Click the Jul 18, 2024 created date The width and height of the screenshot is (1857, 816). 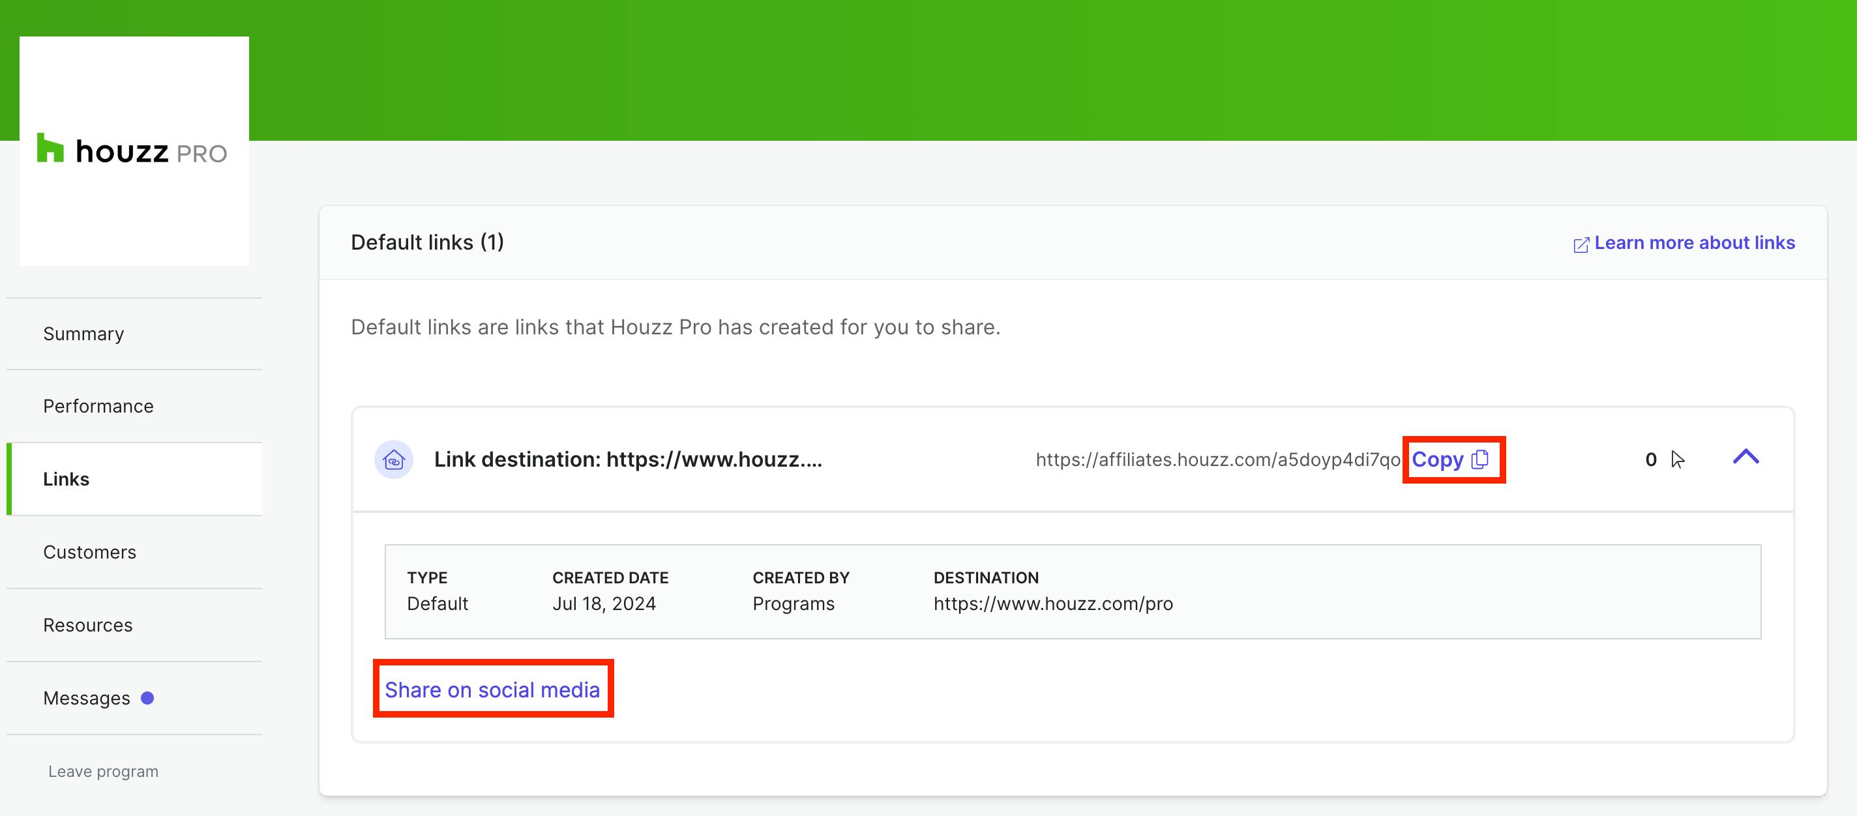(604, 604)
